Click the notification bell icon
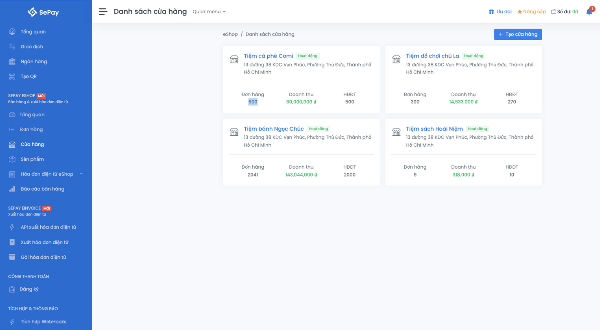This screenshot has width=600, height=330. (589, 12)
